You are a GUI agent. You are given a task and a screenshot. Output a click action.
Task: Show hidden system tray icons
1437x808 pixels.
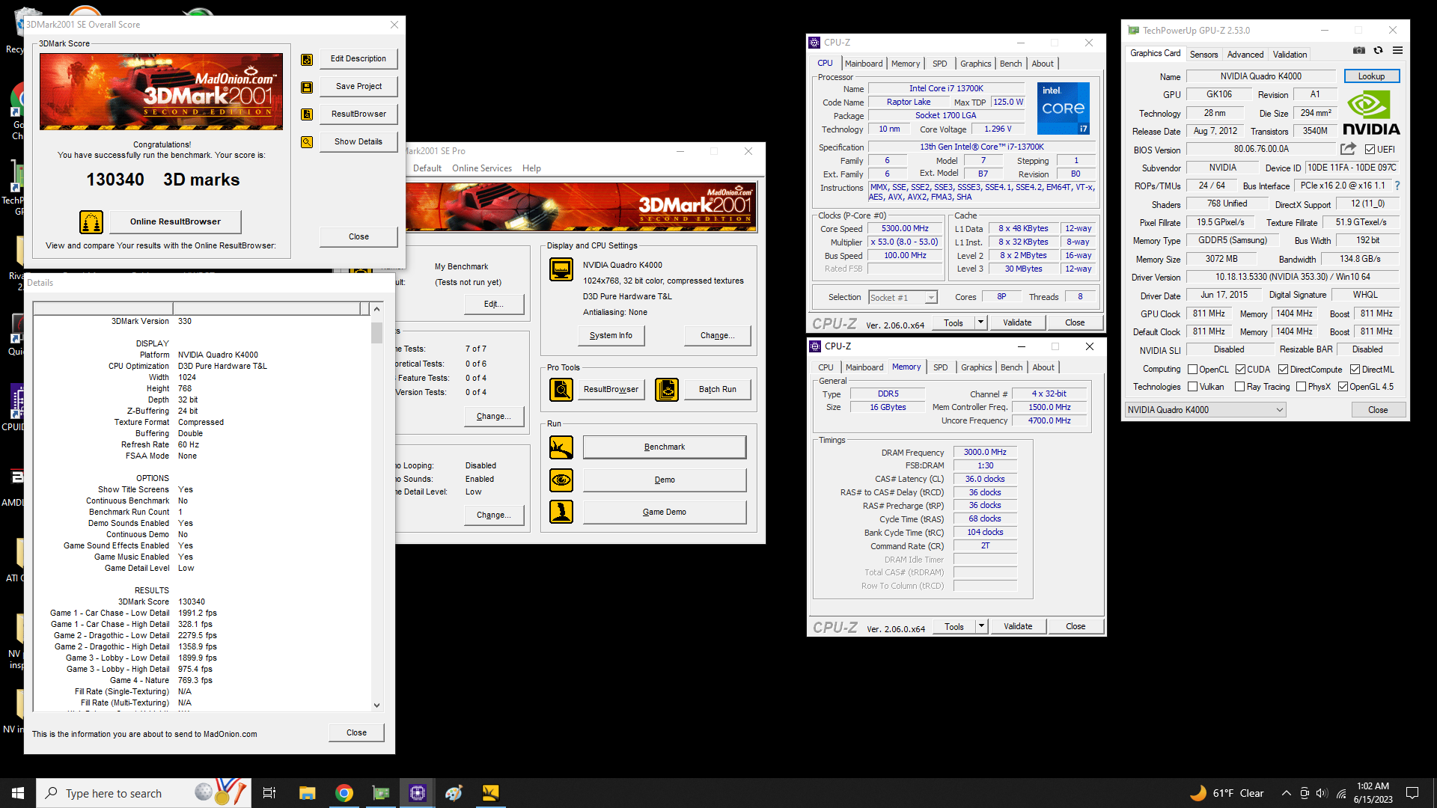pos(1286,793)
